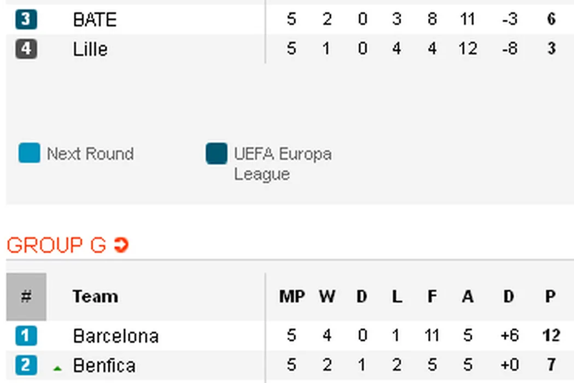Click the # column header
The image size is (574, 383).
(26, 297)
